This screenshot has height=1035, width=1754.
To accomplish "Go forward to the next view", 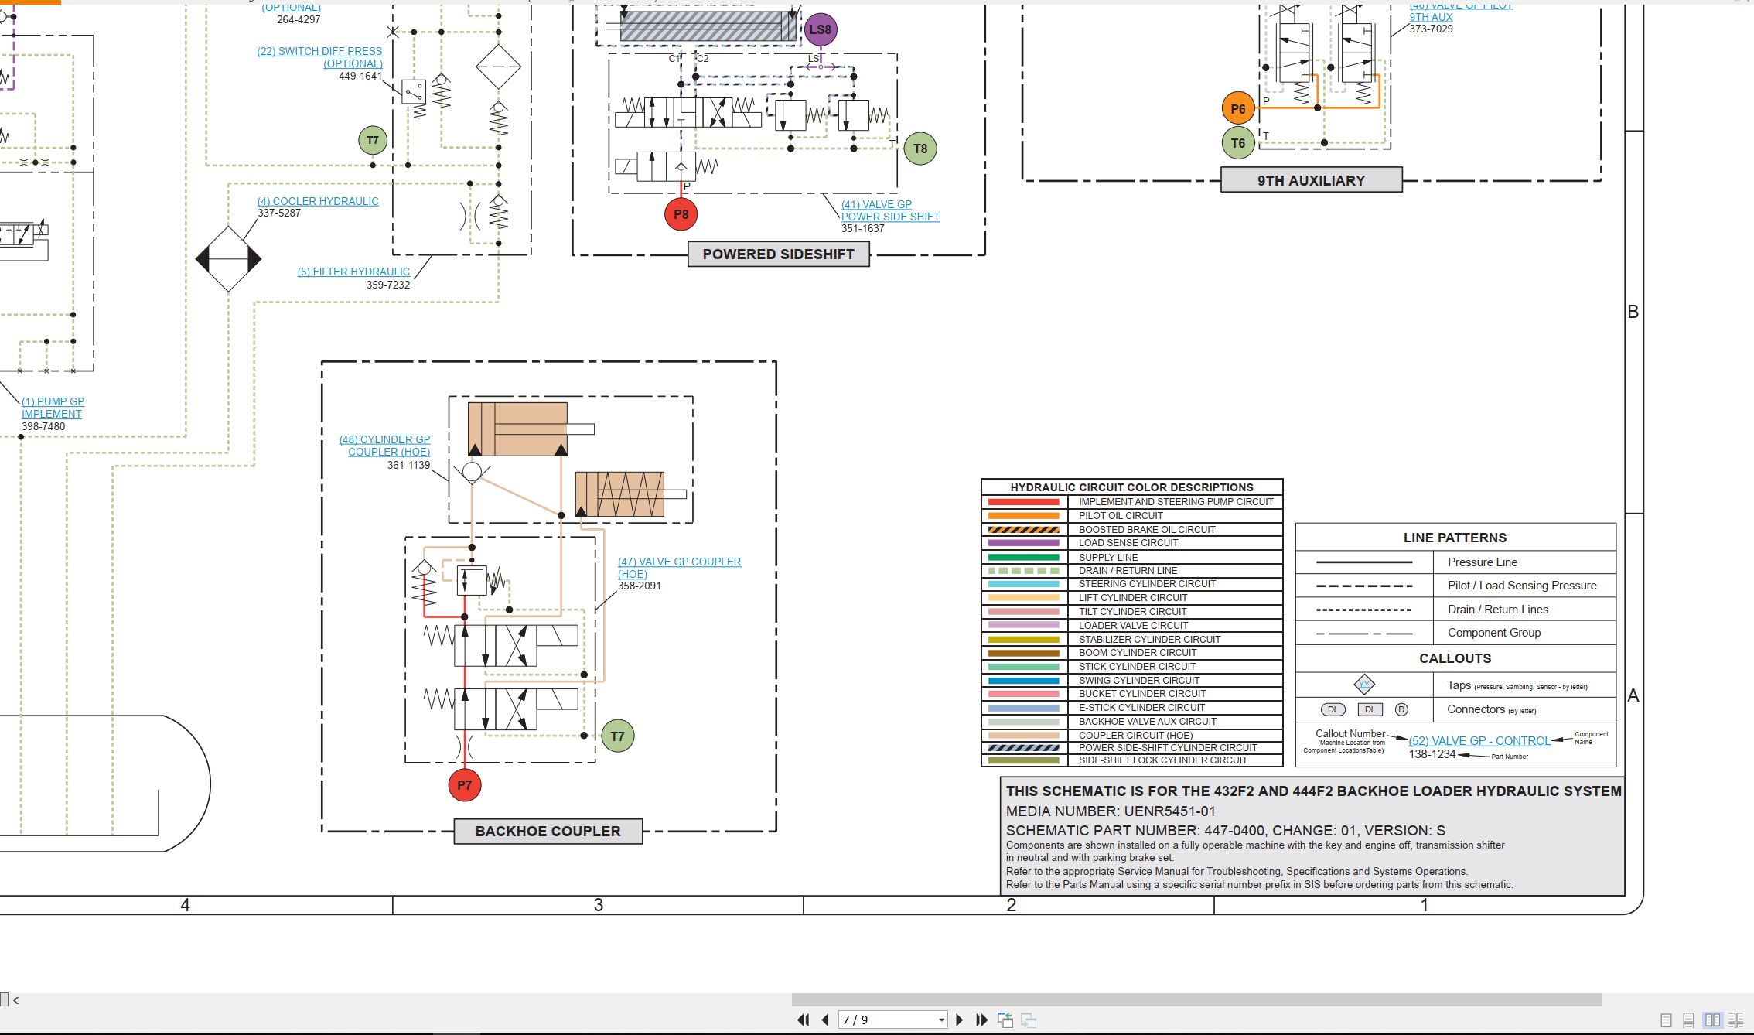I will point(1029,1020).
